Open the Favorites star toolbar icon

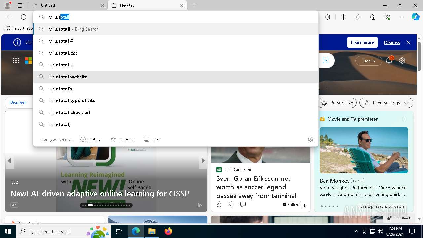point(358,17)
